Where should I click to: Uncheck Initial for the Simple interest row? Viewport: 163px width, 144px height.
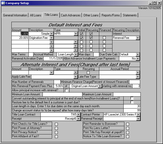[81, 34]
